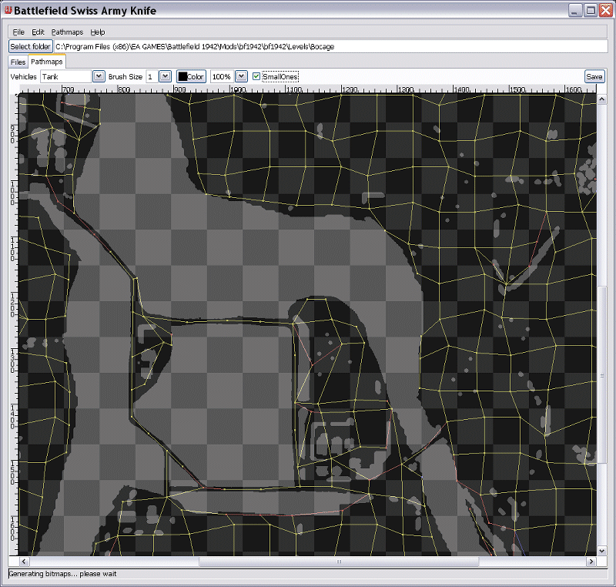616x587 pixels.
Task: Click the Brush Size label
Action: (126, 76)
